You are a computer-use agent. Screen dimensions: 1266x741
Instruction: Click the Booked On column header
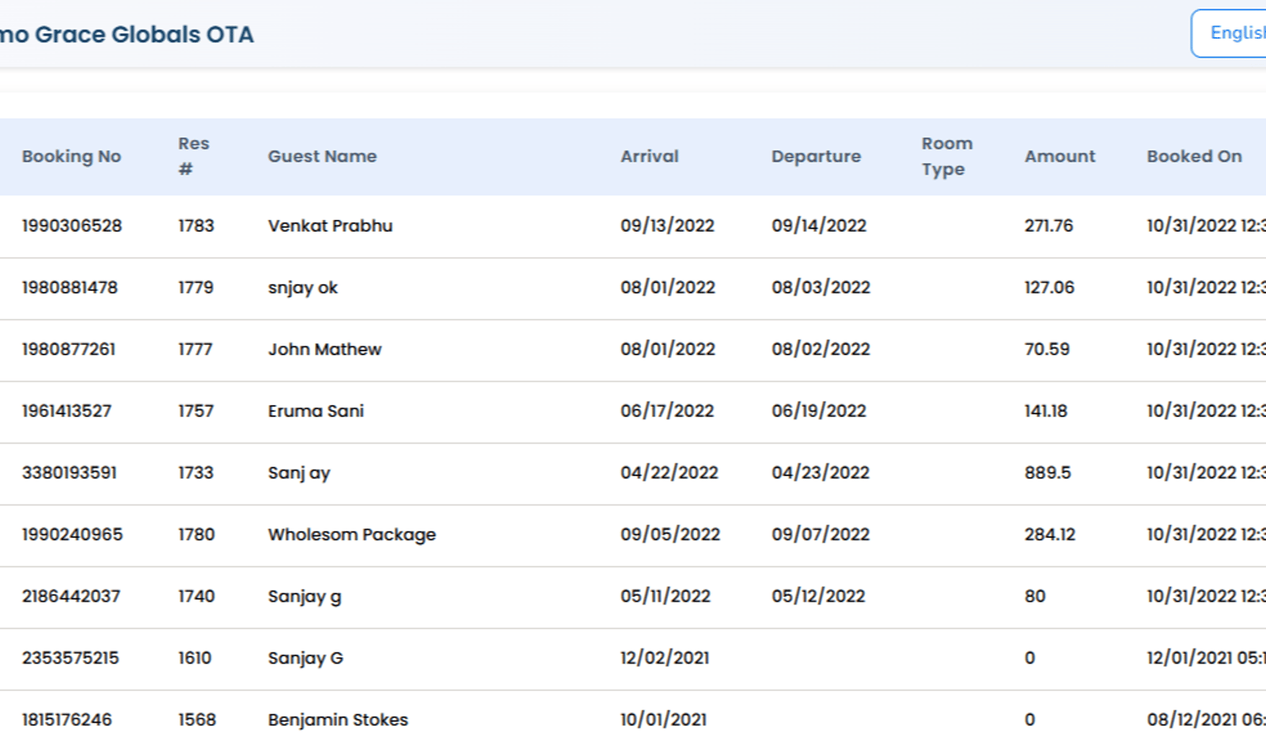tap(1194, 157)
